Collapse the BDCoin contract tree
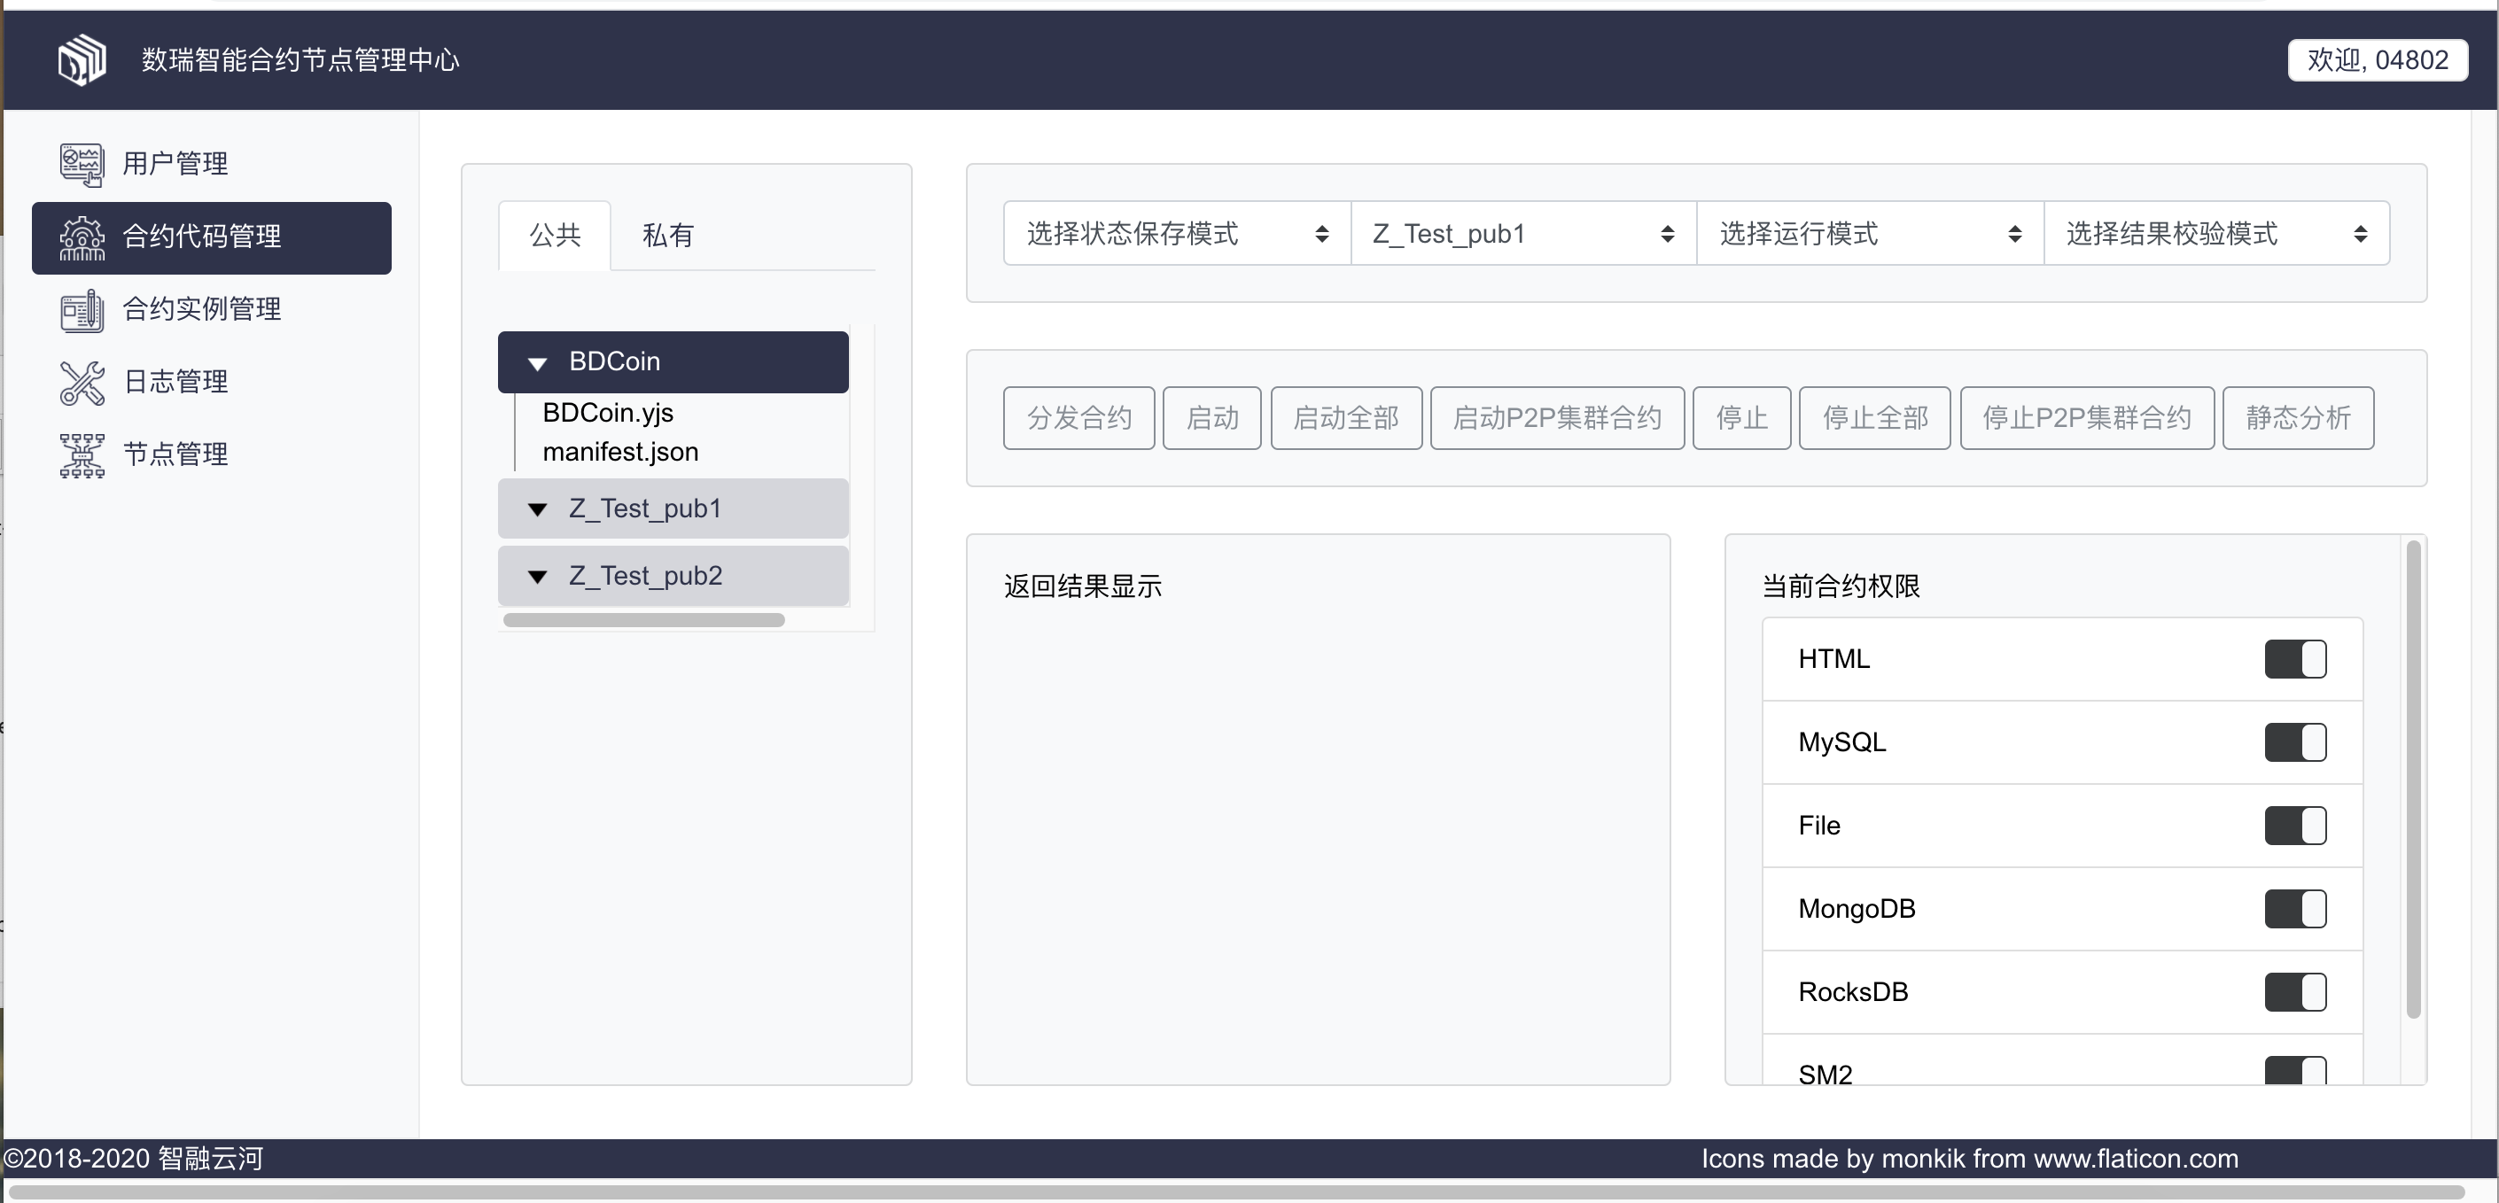2499x1203 pixels. [540, 361]
